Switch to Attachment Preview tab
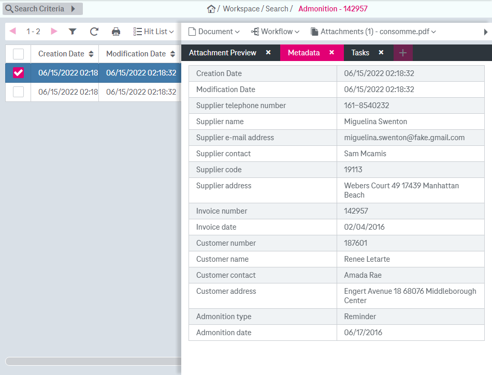 (x=223, y=53)
